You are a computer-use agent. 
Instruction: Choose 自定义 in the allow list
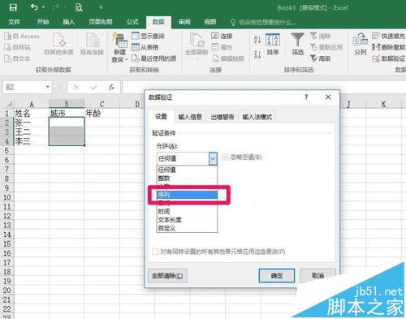[187, 228]
